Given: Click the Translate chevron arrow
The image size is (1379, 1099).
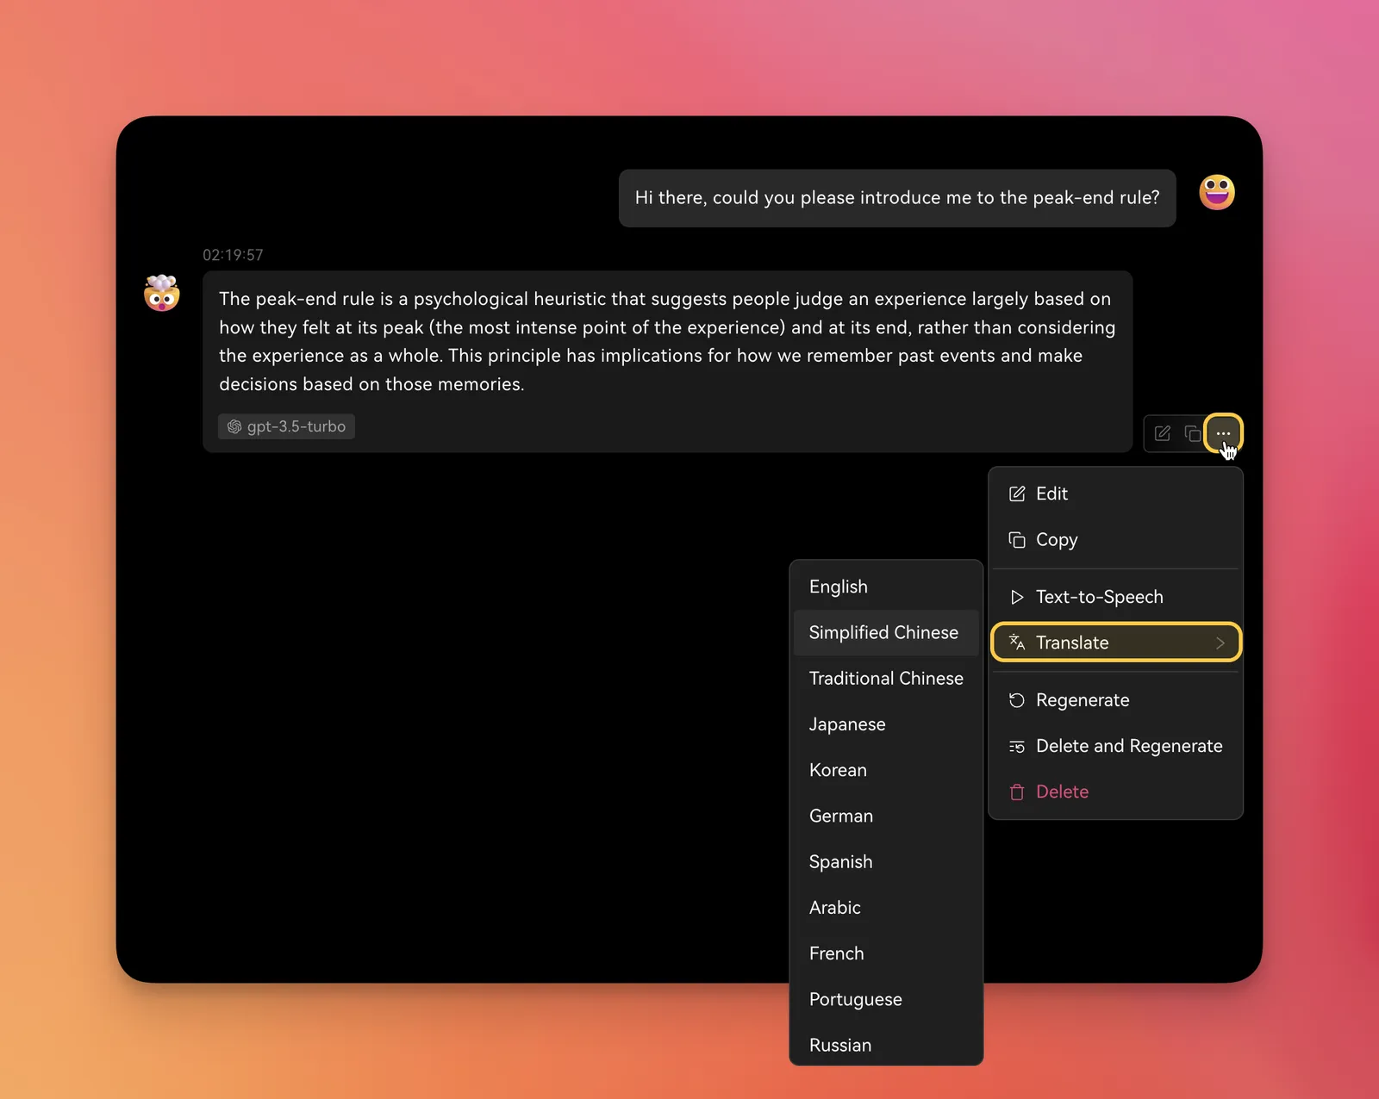Looking at the screenshot, I should [1220, 643].
